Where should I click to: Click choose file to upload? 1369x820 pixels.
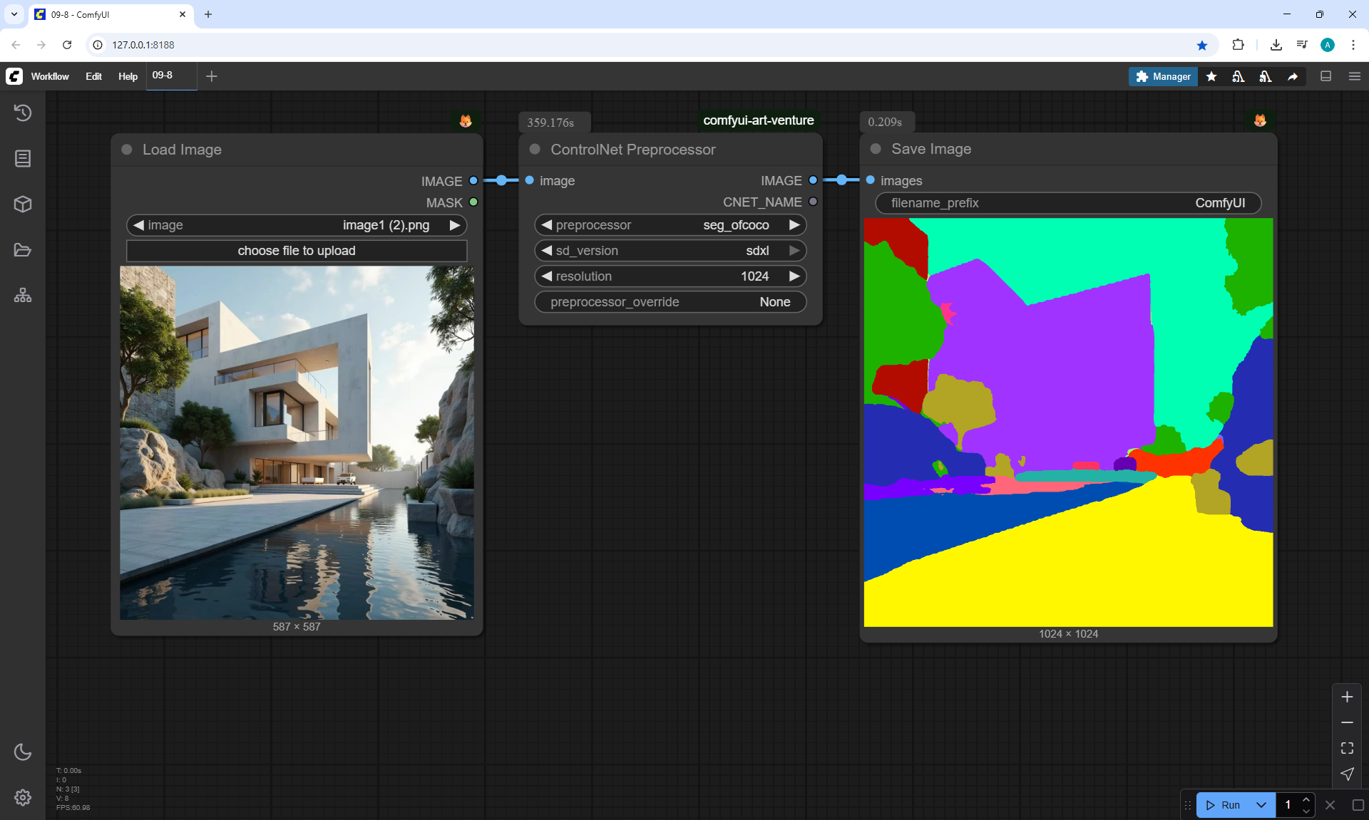click(297, 251)
